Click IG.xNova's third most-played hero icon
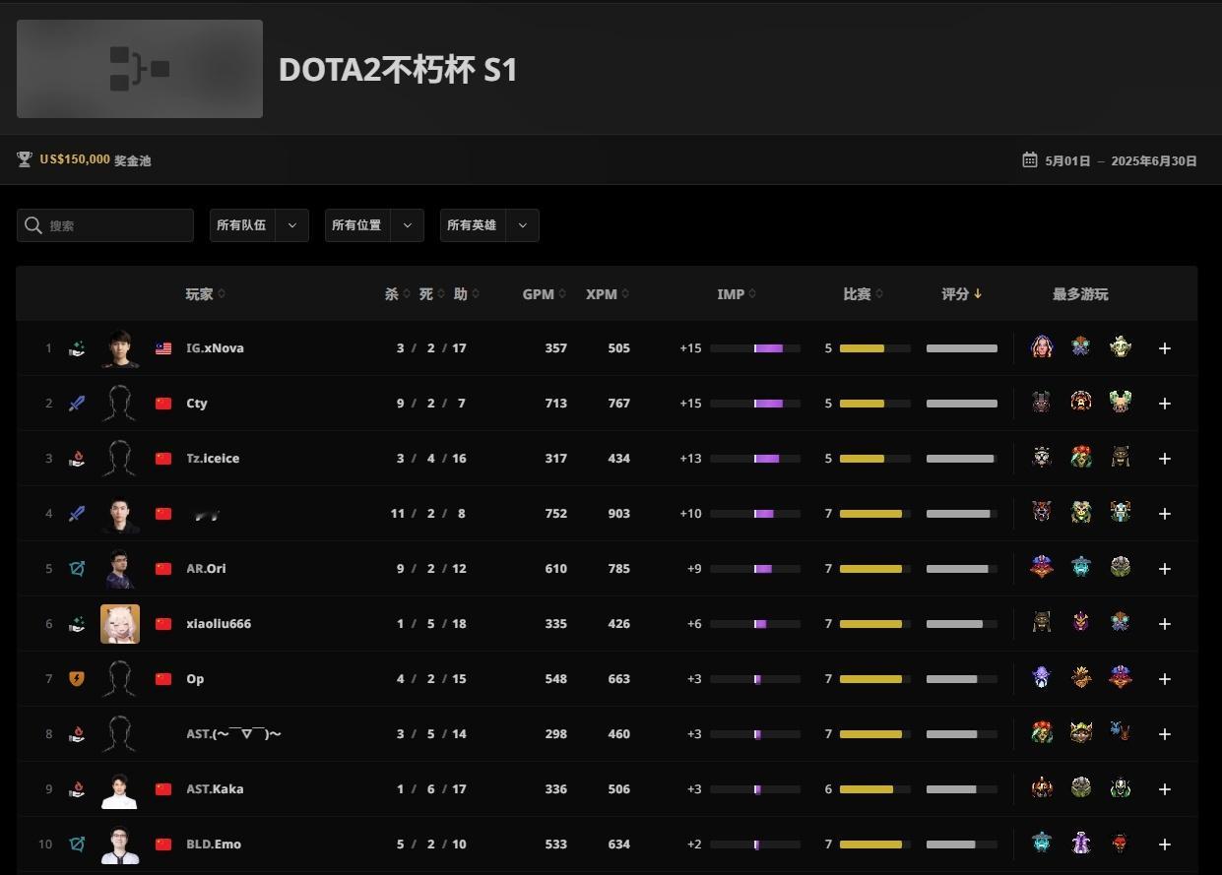The image size is (1222, 875). (1121, 347)
